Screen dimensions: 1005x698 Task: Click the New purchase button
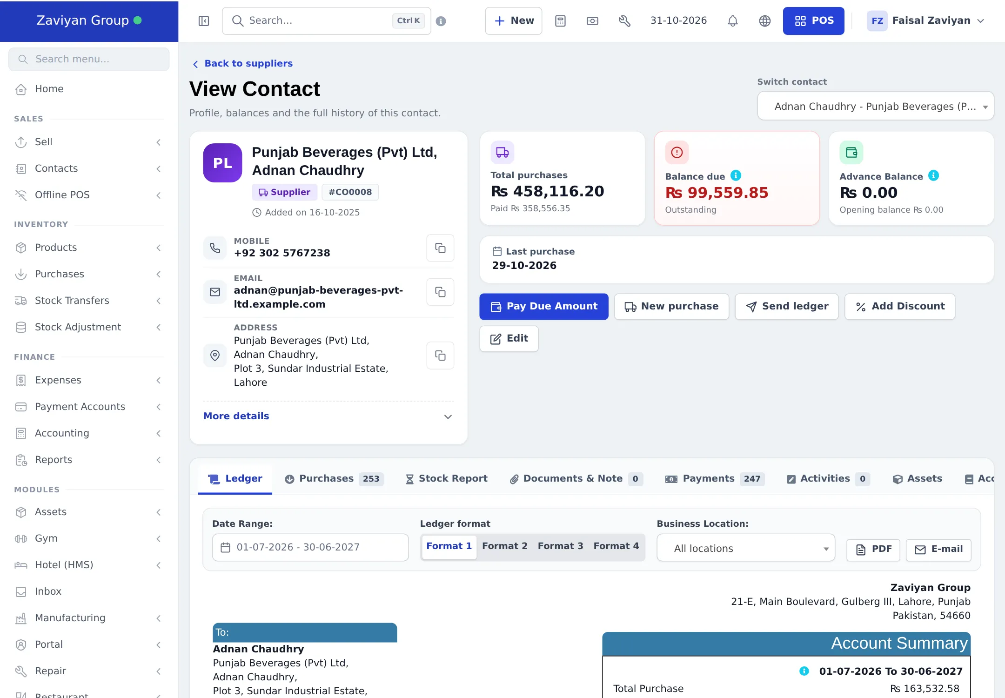coord(671,307)
